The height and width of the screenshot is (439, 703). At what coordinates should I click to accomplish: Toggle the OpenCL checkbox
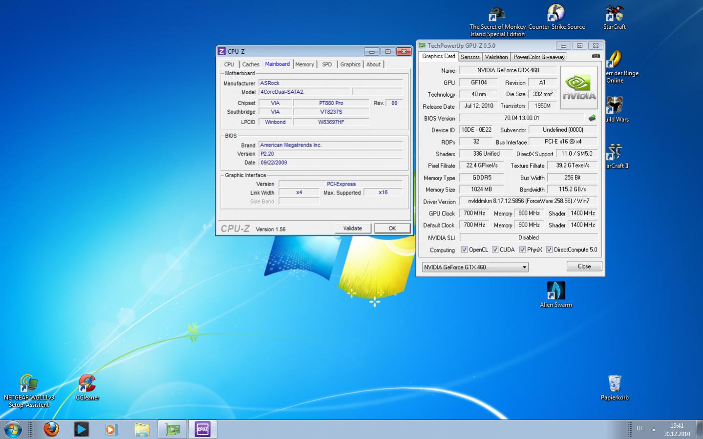pos(464,250)
